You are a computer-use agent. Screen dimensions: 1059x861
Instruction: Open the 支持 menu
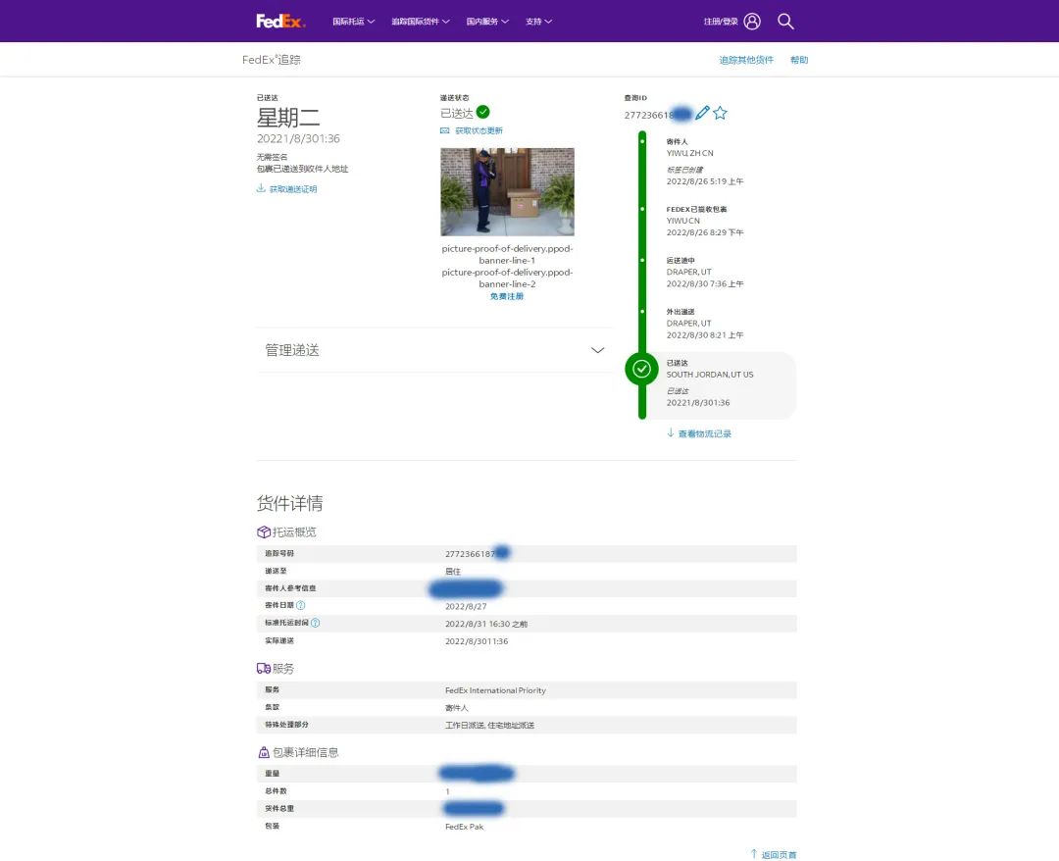coord(538,22)
